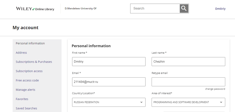Screen dimensions: 235x112
Task: Open Manage alerts page
Action: tap(26, 90)
